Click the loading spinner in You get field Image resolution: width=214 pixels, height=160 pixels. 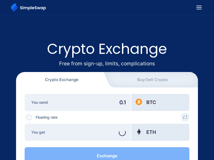(122, 132)
